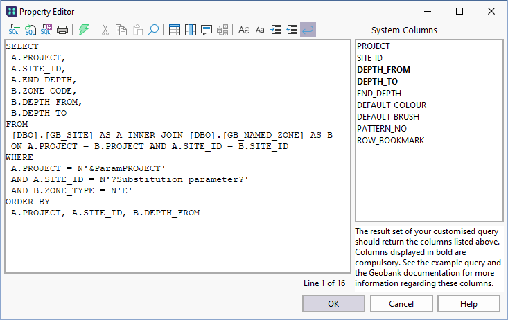Viewport: 508px width, 320px height.
Task: Click the small Aa lowercase icon
Action: pos(260,30)
